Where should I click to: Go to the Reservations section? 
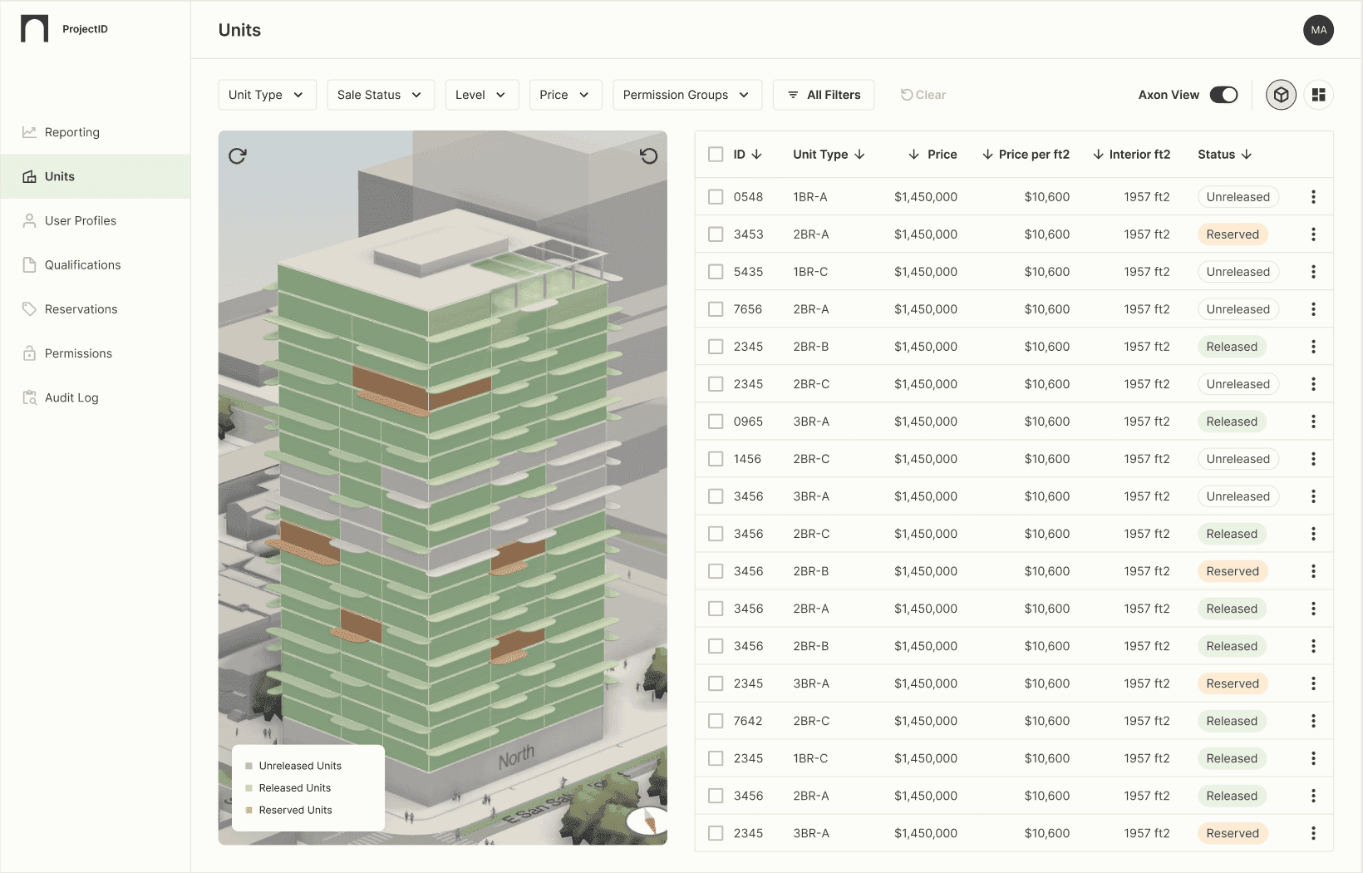point(81,308)
